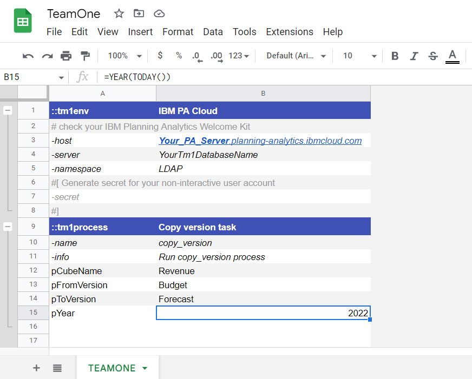Open the View menu
472x379 pixels.
point(108,31)
